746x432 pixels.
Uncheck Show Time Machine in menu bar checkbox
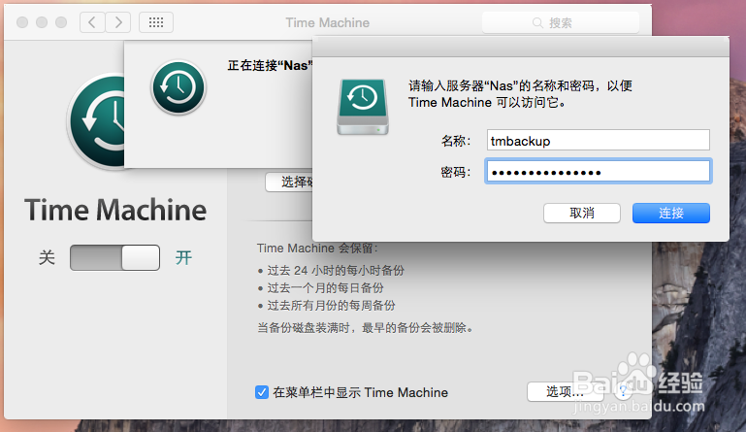click(262, 392)
